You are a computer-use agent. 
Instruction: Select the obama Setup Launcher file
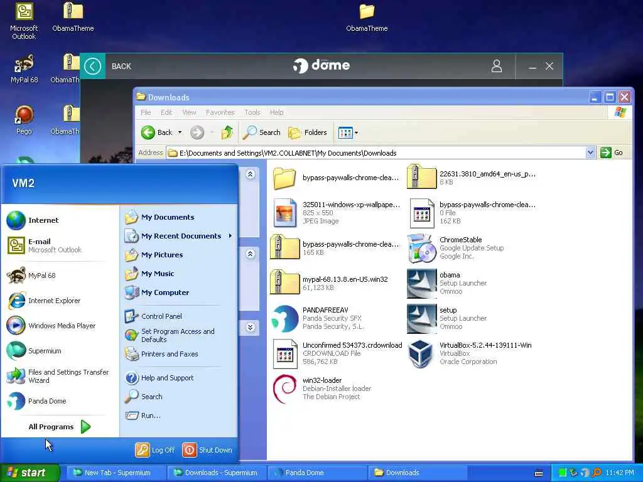point(447,283)
